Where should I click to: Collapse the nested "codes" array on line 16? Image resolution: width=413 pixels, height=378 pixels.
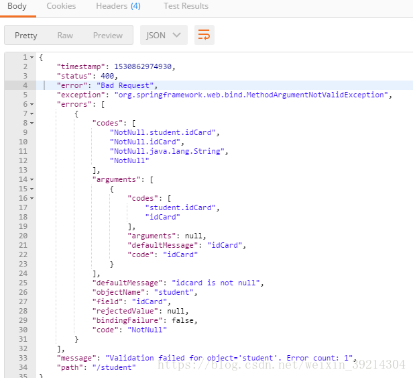pyautogui.click(x=32, y=199)
